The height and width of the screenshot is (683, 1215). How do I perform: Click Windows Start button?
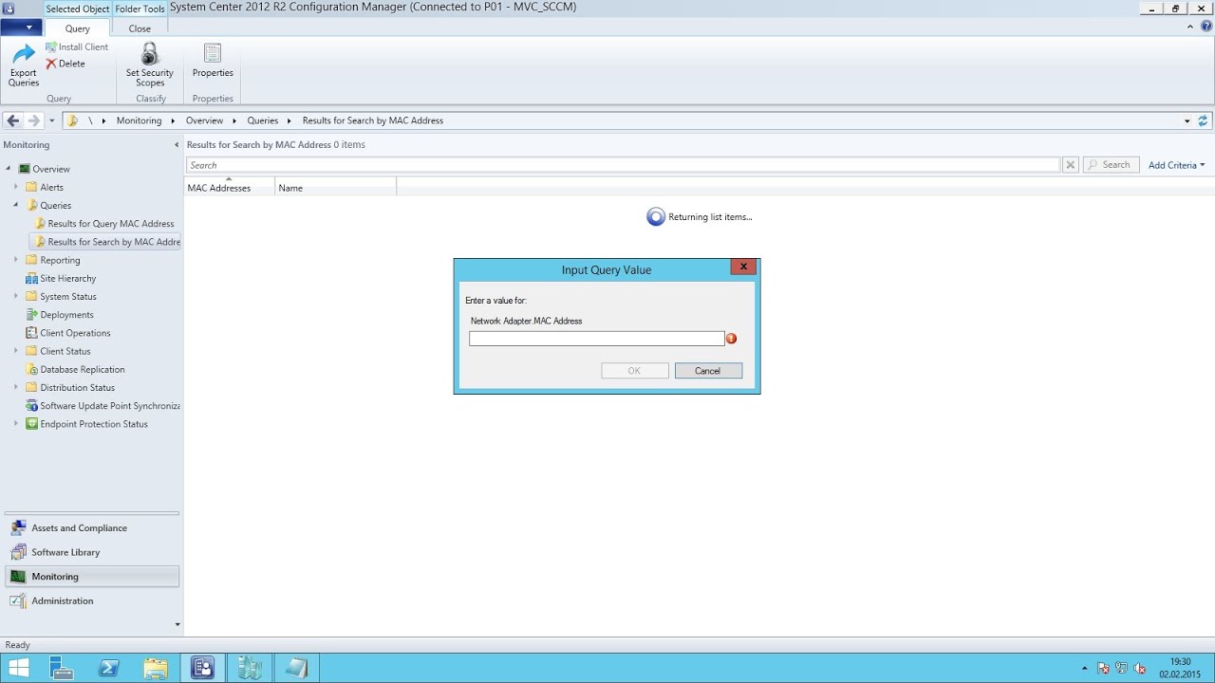[18, 668]
